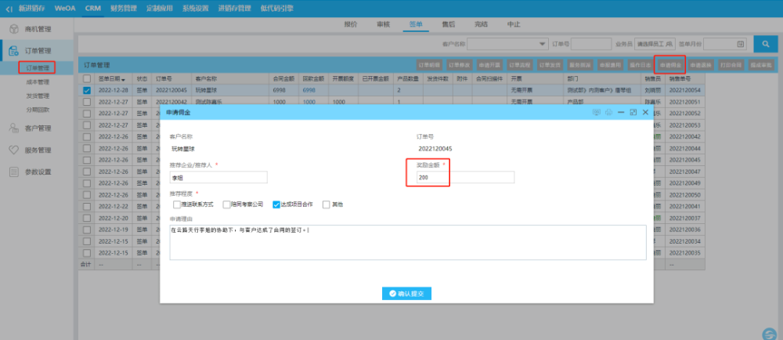
Task: Select 订单管理 submenu item in sidebar
Action: coord(38,67)
